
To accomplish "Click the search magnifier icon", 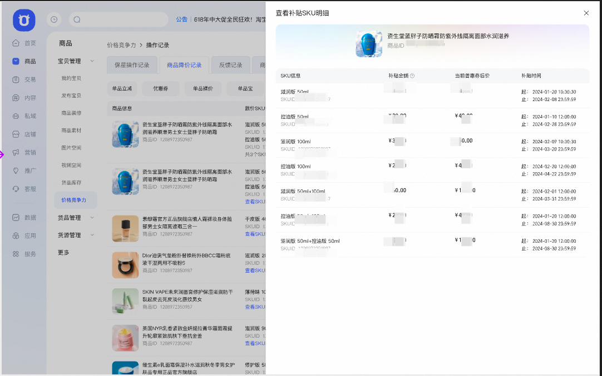I will click(x=77, y=19).
